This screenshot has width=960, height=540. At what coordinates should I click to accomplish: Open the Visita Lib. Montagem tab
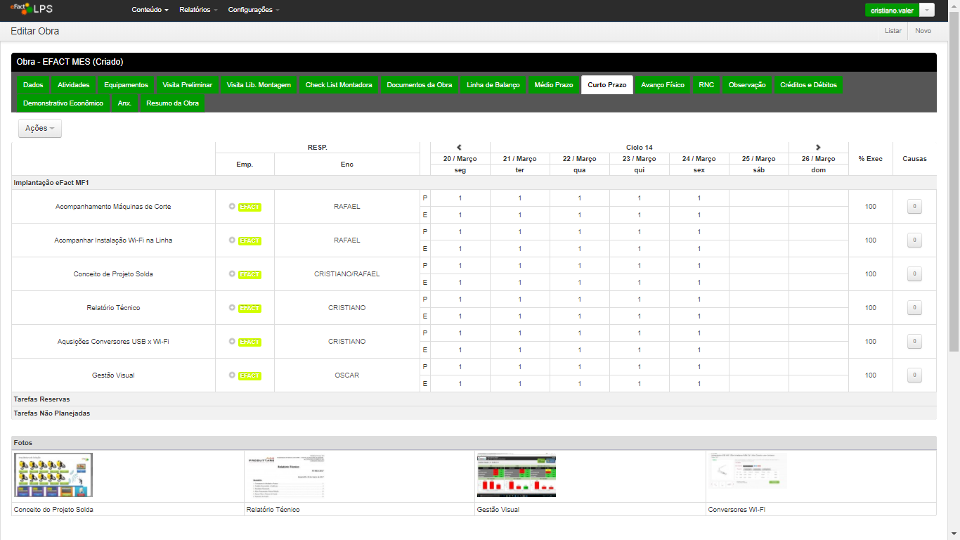click(259, 85)
